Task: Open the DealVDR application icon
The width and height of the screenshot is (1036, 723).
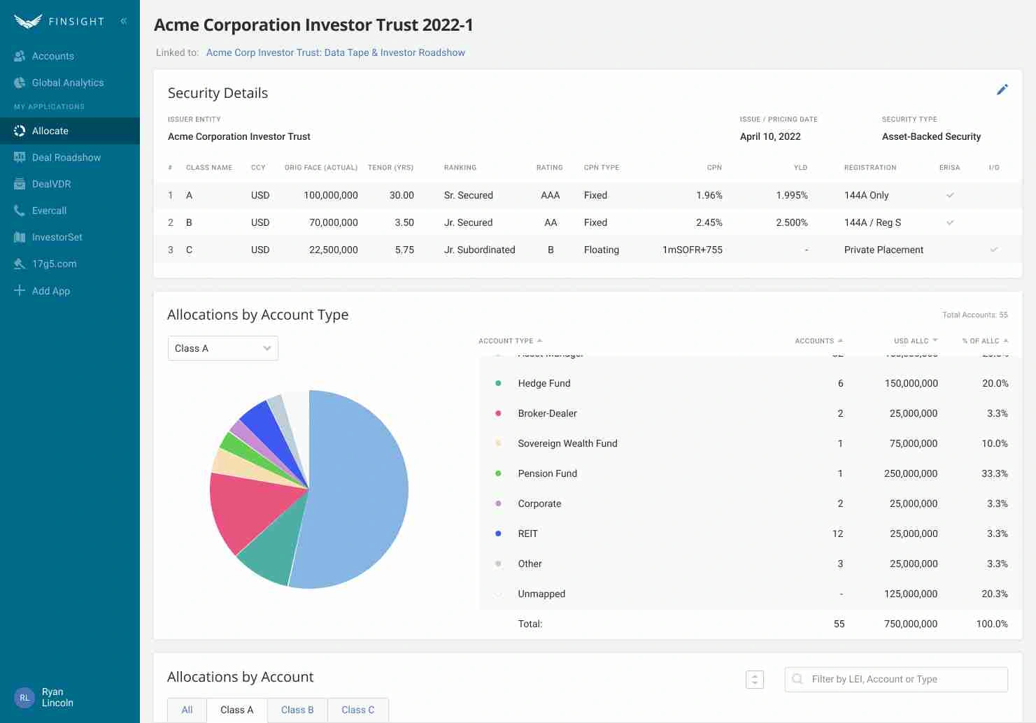Action: click(20, 184)
